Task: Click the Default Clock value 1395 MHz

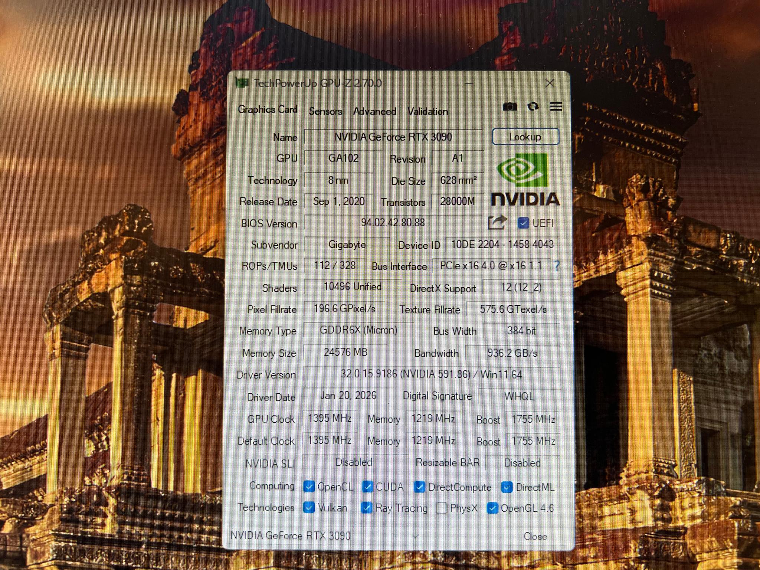Action: click(x=330, y=440)
